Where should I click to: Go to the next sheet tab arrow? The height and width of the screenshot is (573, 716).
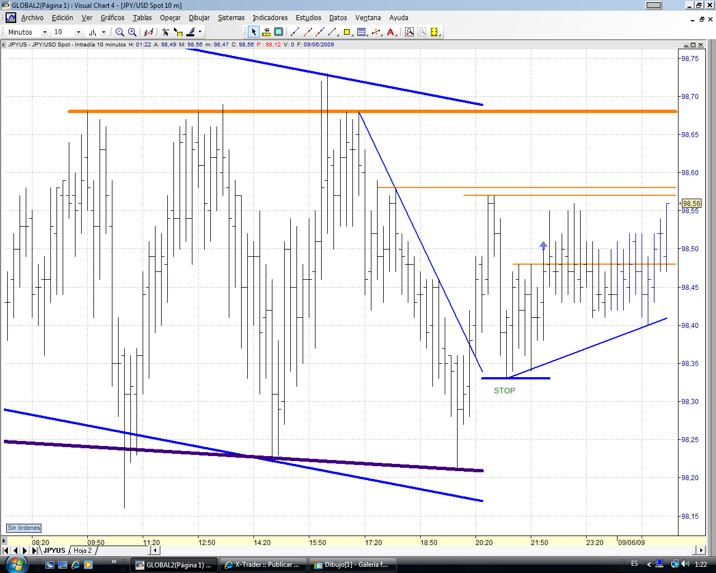click(x=25, y=551)
